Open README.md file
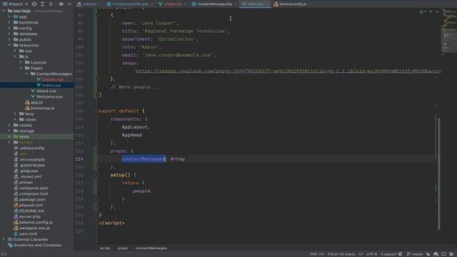The image size is (457, 257). 31,211
